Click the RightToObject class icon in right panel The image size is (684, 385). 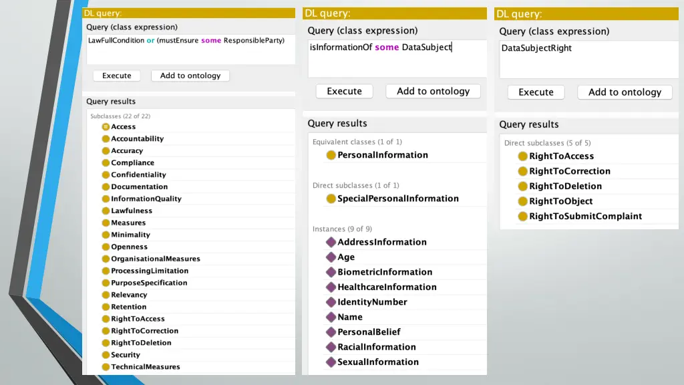(x=522, y=201)
